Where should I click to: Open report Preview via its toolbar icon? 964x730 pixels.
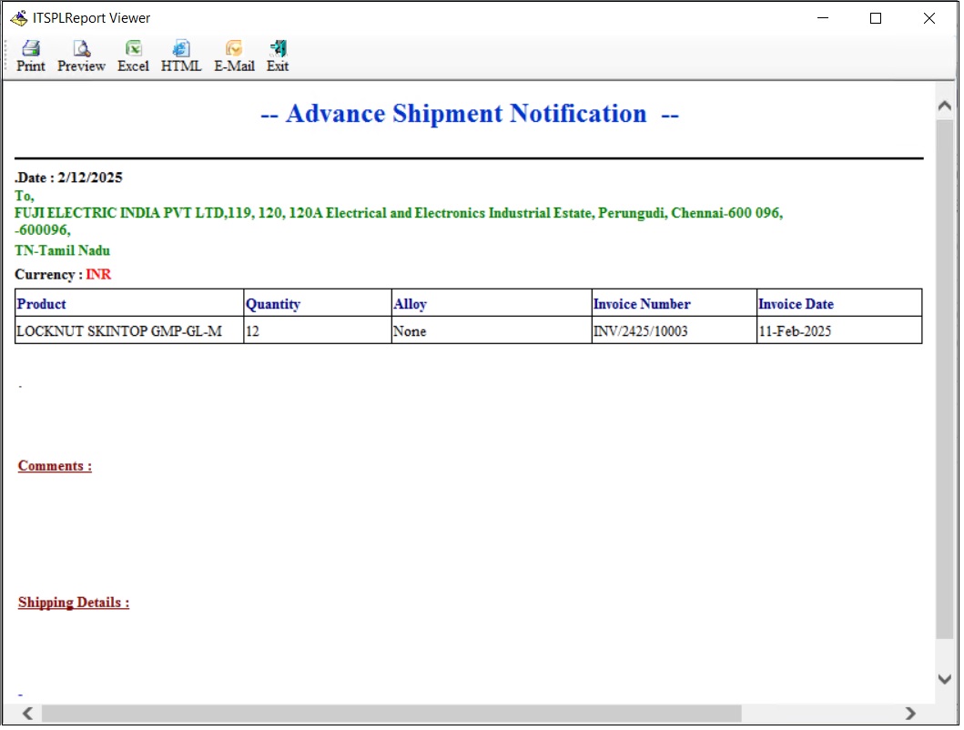[x=81, y=55]
